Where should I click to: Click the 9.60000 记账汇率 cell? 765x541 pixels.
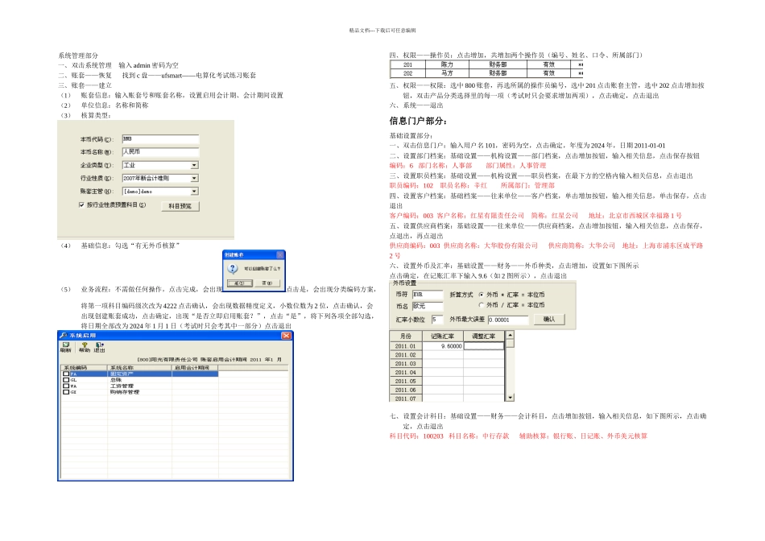coord(443,346)
